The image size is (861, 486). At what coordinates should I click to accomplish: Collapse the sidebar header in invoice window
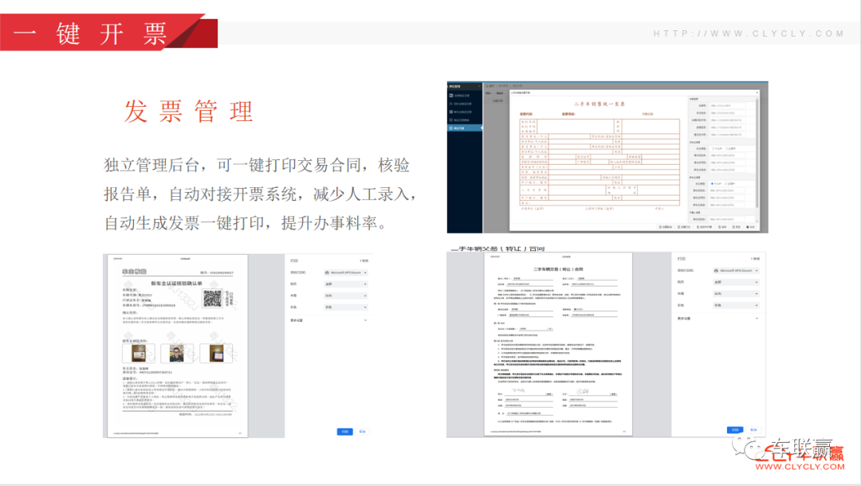pos(479,86)
